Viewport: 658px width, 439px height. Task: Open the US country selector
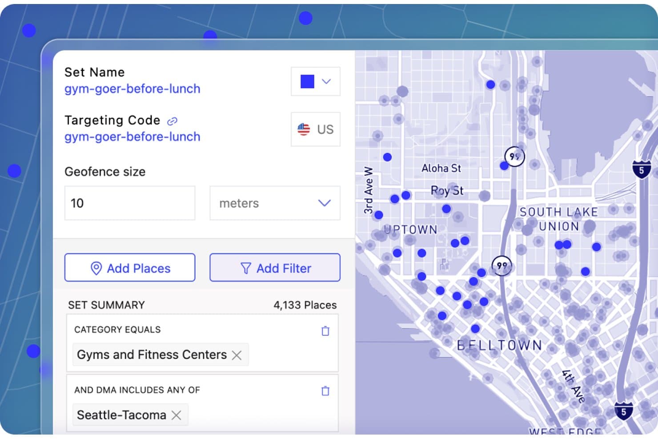[x=316, y=129]
